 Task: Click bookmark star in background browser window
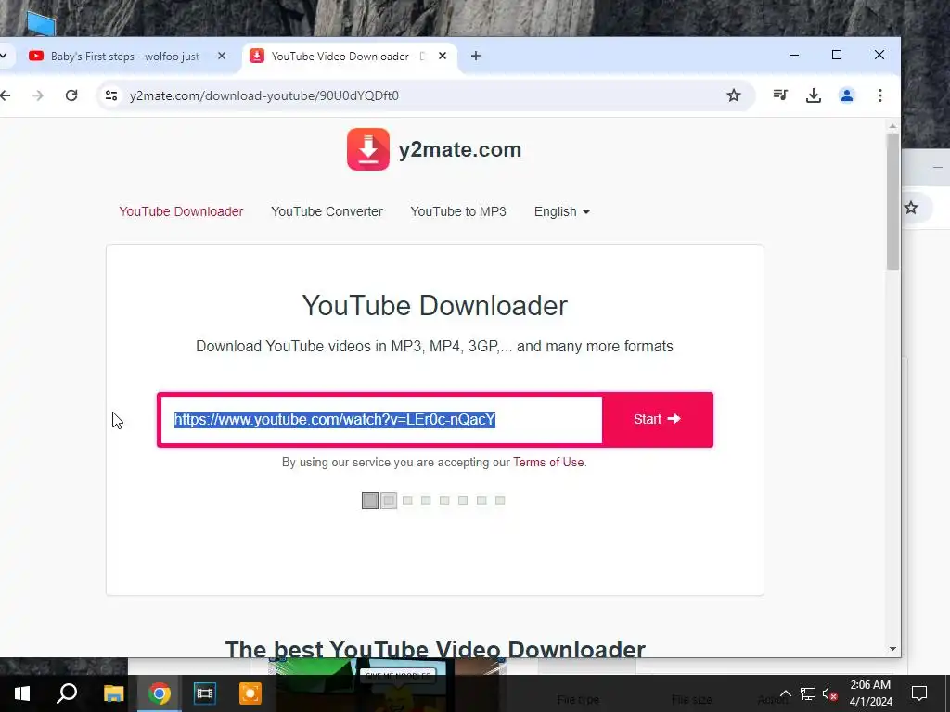click(x=911, y=208)
